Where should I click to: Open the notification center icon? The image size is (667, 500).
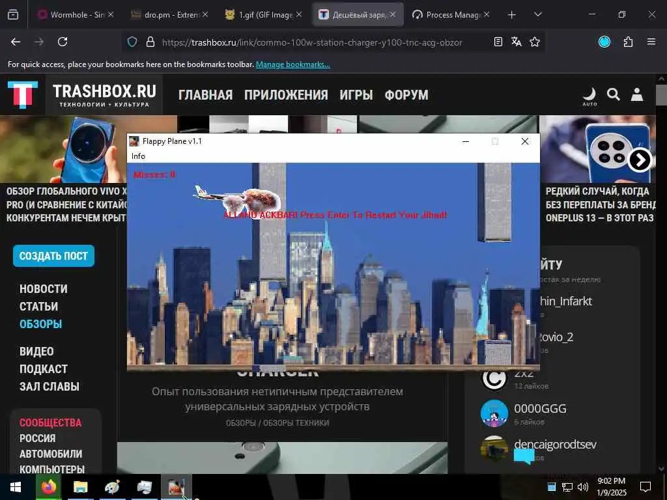click(x=646, y=486)
